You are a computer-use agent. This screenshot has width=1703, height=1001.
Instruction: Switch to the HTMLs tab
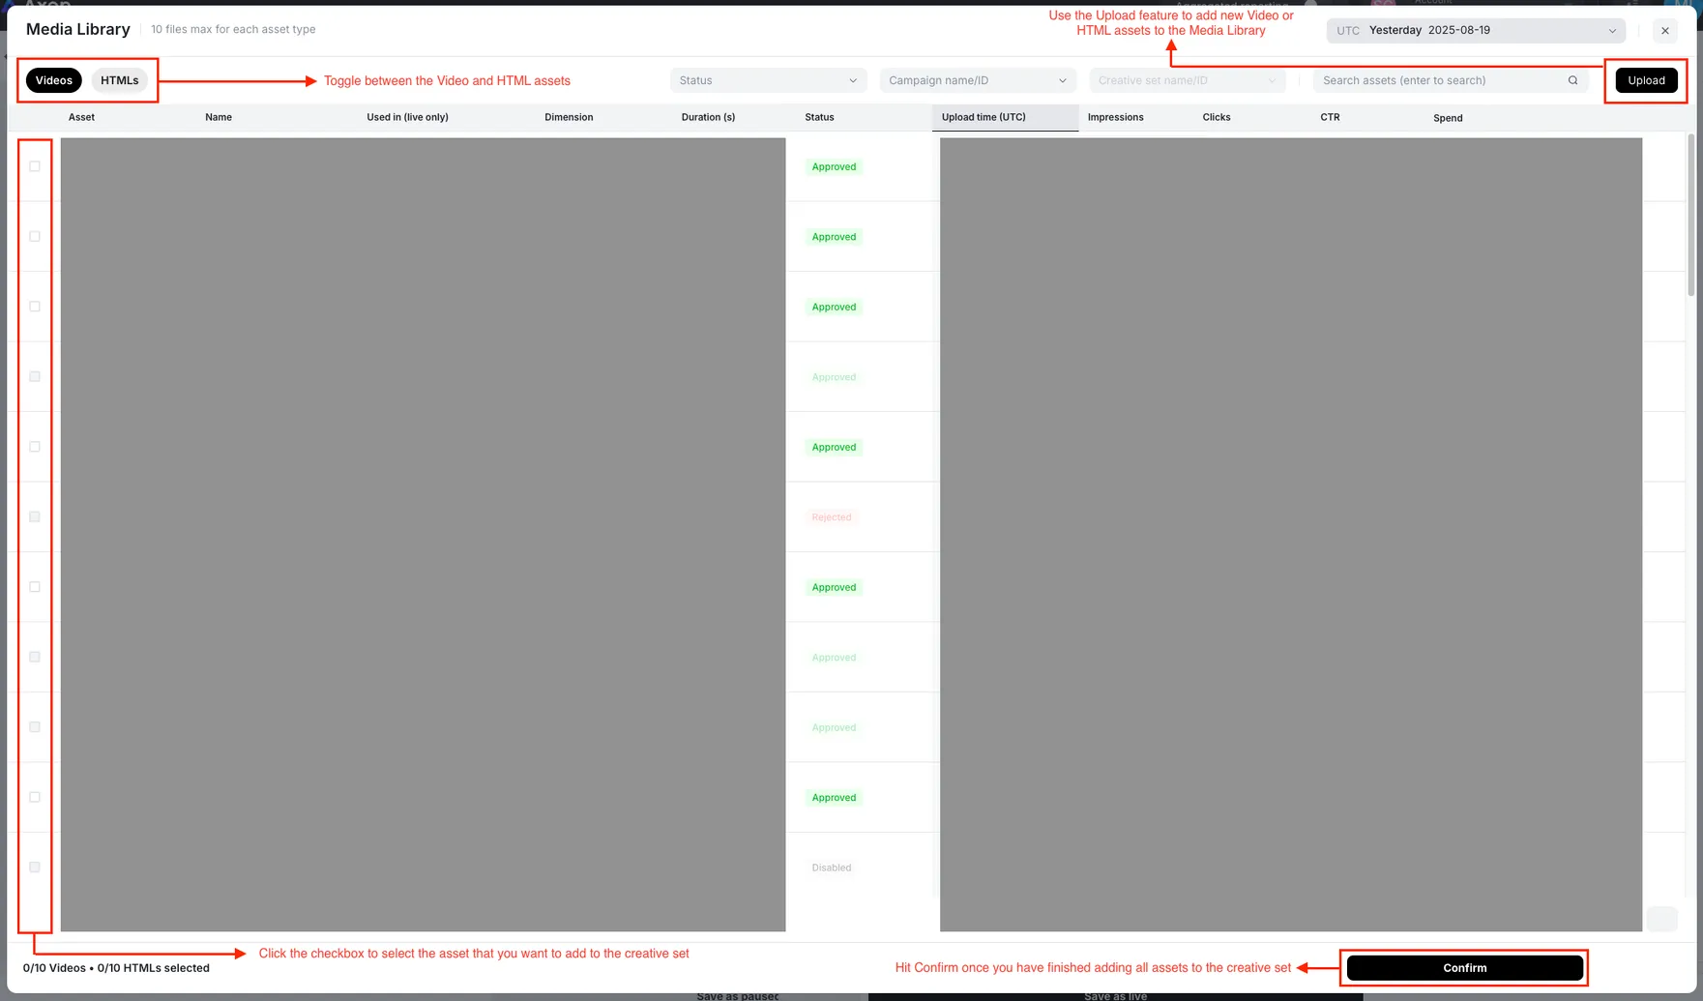click(120, 80)
